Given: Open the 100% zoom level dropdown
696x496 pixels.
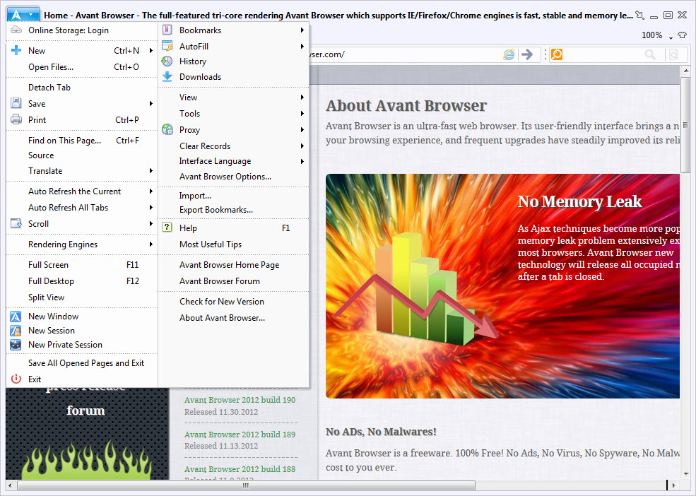Looking at the screenshot, I should pyautogui.click(x=671, y=37).
